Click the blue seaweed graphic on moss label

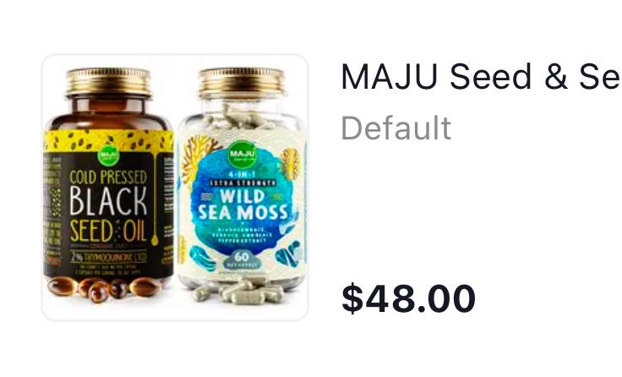pyautogui.click(x=203, y=258)
